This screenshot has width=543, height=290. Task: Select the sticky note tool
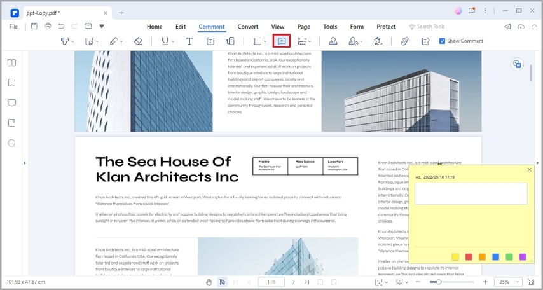click(282, 41)
